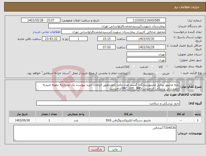Click the شماره نیاز label
Screen dimensions: 206x156
[195, 21]
